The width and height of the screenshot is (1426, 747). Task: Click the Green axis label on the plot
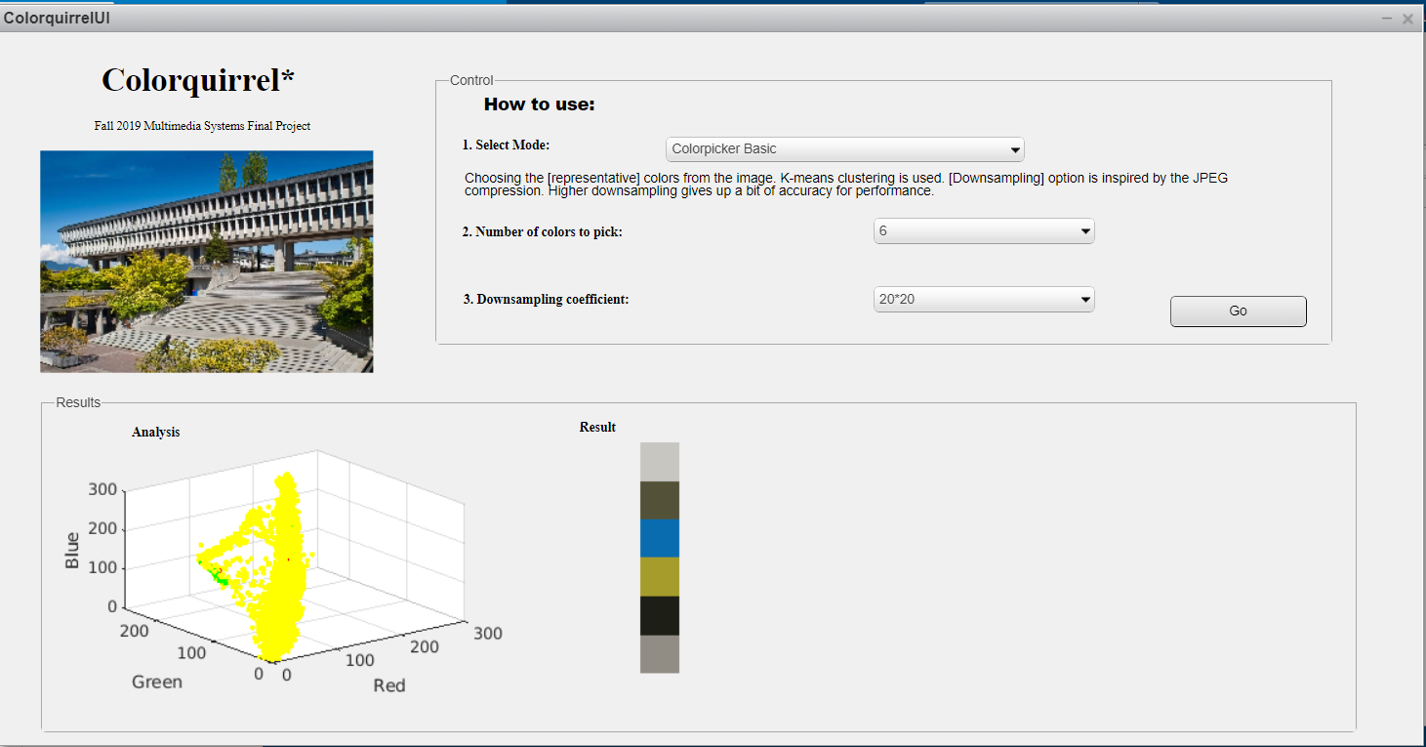[x=157, y=682]
